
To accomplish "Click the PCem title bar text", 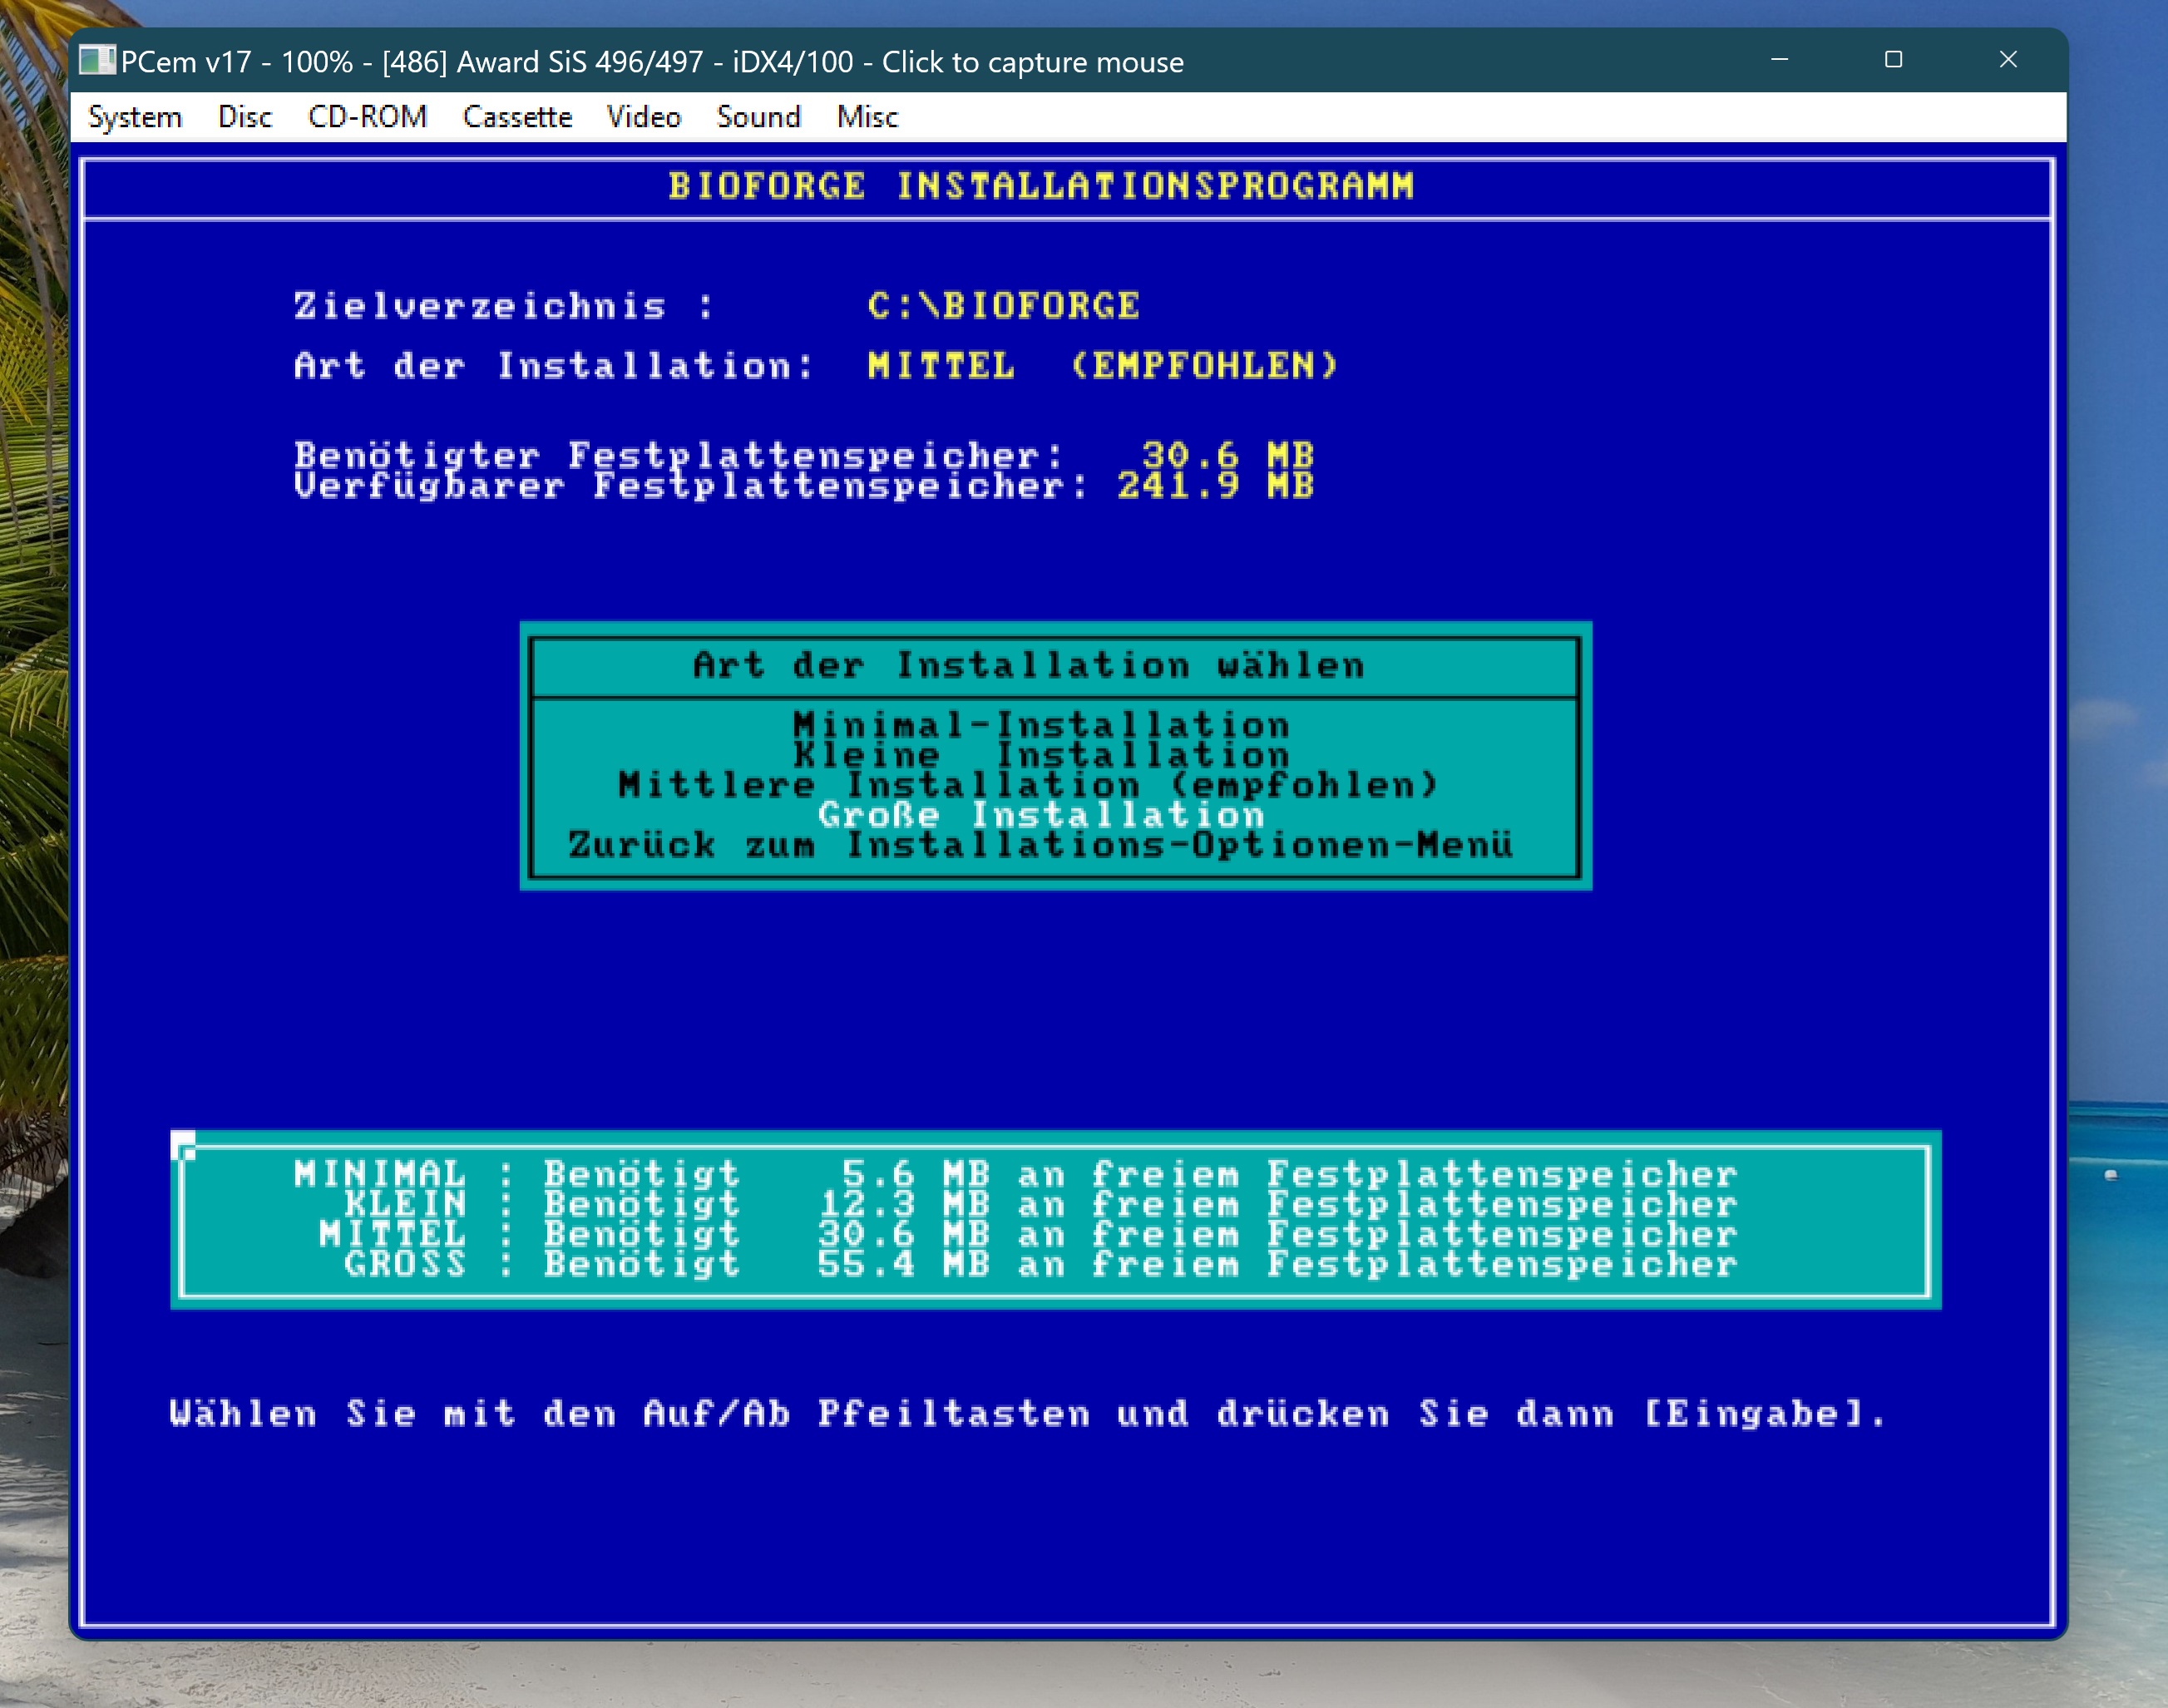I will (x=652, y=62).
